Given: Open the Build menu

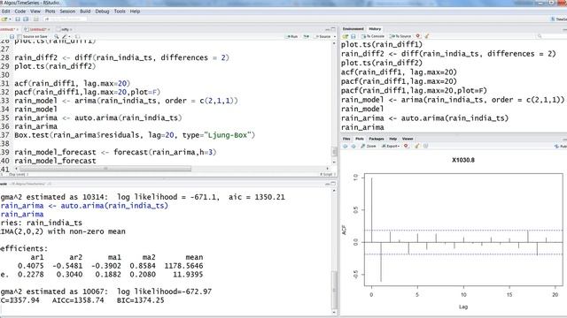Looking at the screenshot, I should (85, 11).
